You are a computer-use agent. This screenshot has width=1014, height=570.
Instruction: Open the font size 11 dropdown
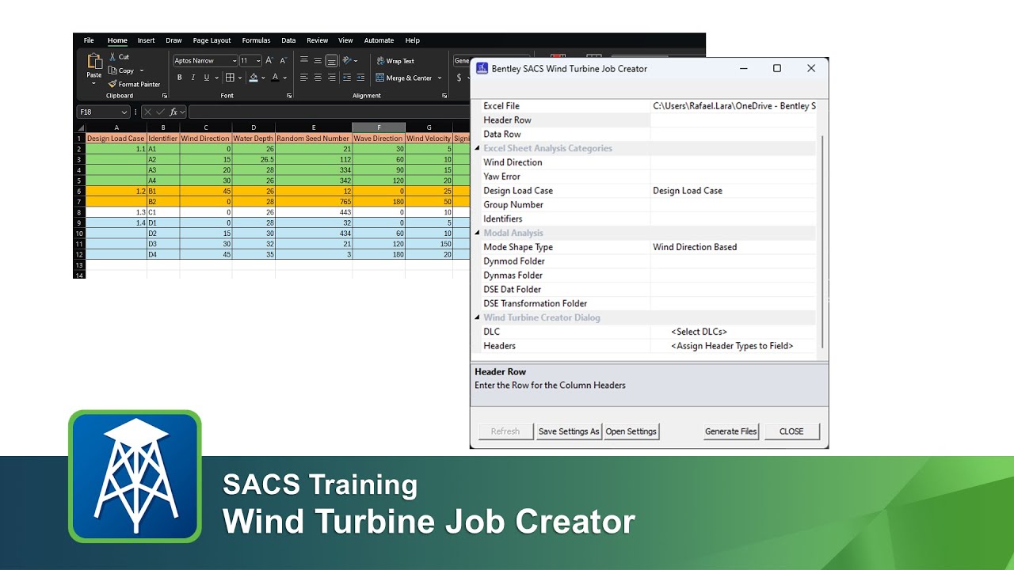(258, 60)
